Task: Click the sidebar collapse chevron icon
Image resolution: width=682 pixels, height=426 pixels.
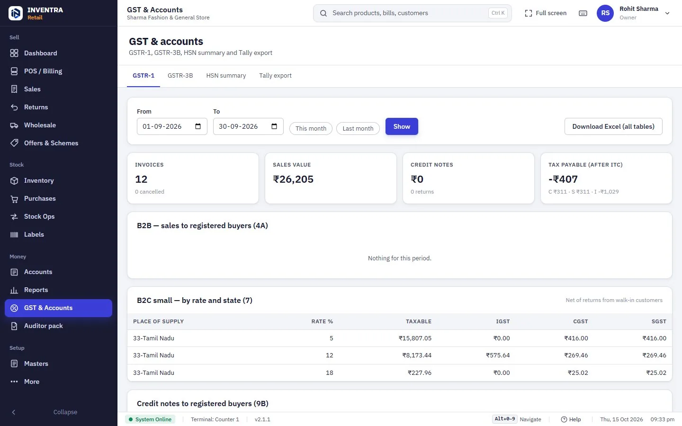Action: coord(14,412)
